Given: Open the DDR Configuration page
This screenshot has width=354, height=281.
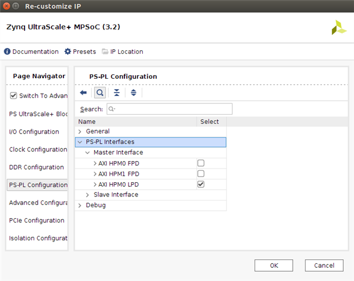Looking at the screenshot, I should coord(37,167).
